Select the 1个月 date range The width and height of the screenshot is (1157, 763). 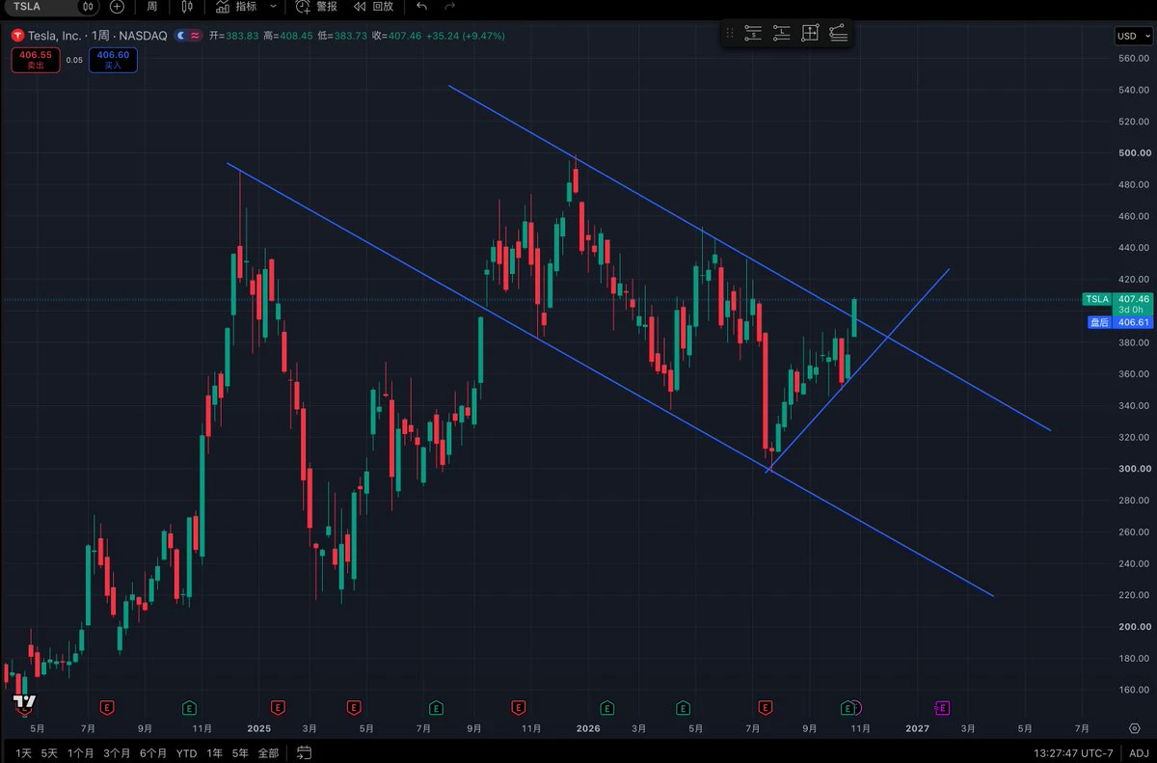coord(81,752)
